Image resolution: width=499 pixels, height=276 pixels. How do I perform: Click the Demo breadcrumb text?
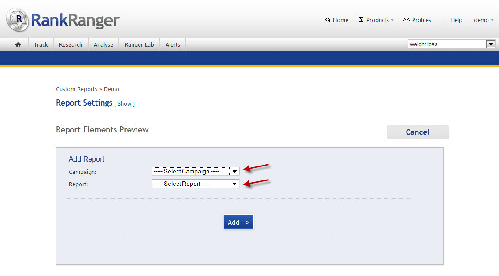click(111, 89)
